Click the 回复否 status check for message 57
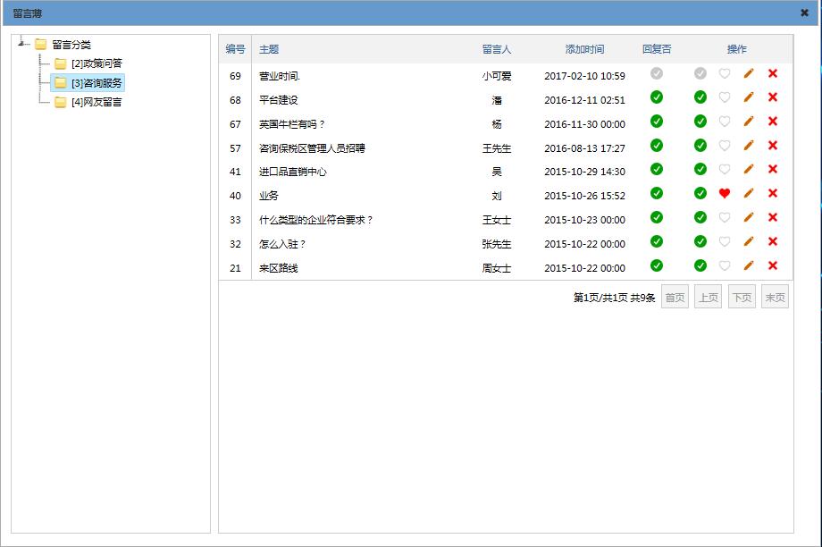The height and width of the screenshot is (547, 822). (657, 145)
